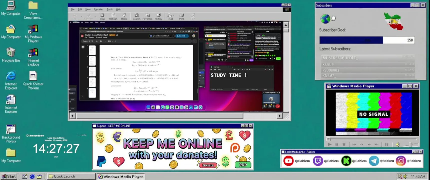
Task: Click the Windows Media Player taskbar button
Action: (121, 176)
